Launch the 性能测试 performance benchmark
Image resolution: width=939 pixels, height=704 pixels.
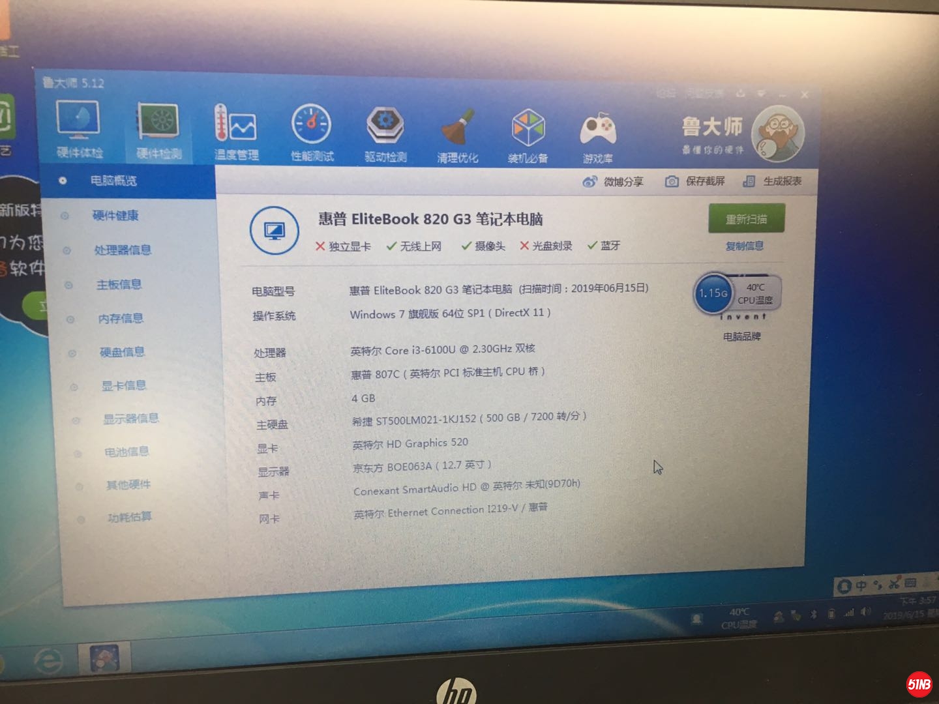pyautogui.click(x=312, y=133)
